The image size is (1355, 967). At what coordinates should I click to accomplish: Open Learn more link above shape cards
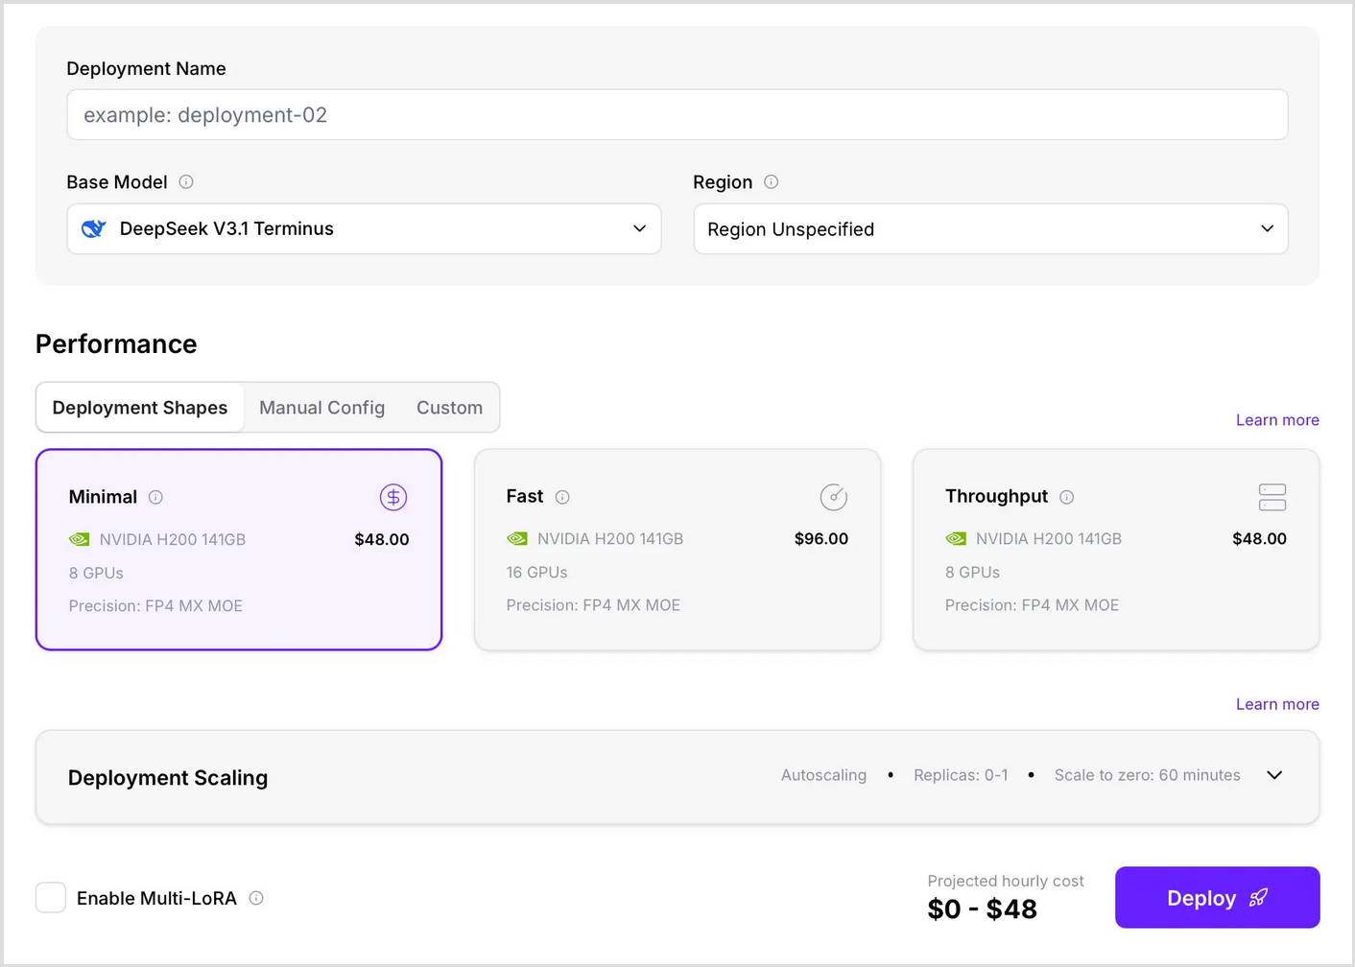[1276, 420]
